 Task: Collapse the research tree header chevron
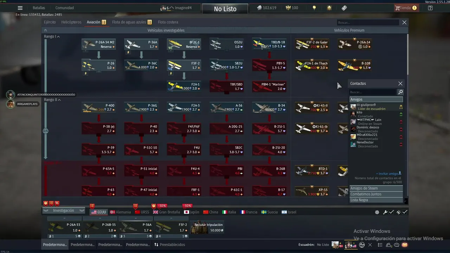pyautogui.click(x=45, y=30)
